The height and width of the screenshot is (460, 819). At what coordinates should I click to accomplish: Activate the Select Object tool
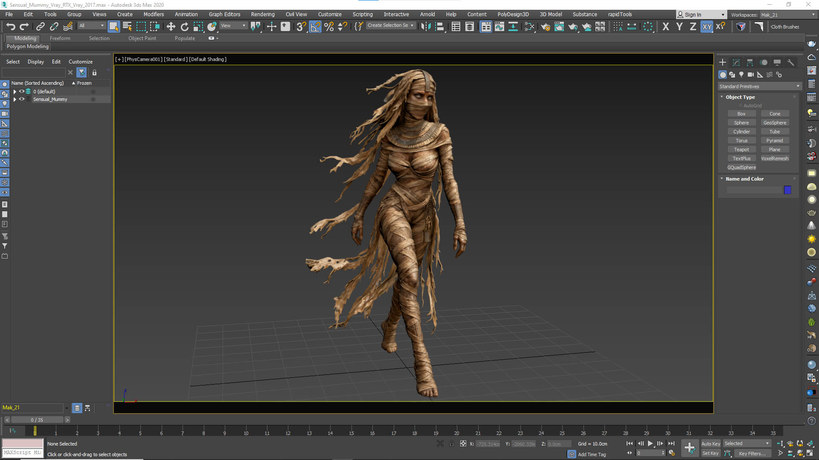point(113,26)
